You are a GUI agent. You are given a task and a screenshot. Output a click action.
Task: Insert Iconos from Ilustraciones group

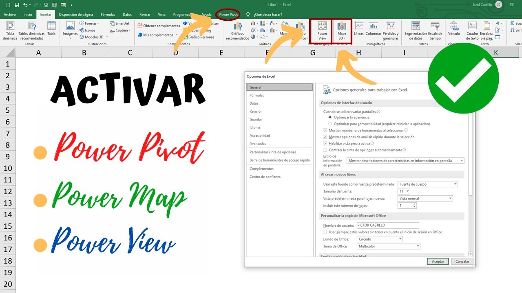coord(88,30)
